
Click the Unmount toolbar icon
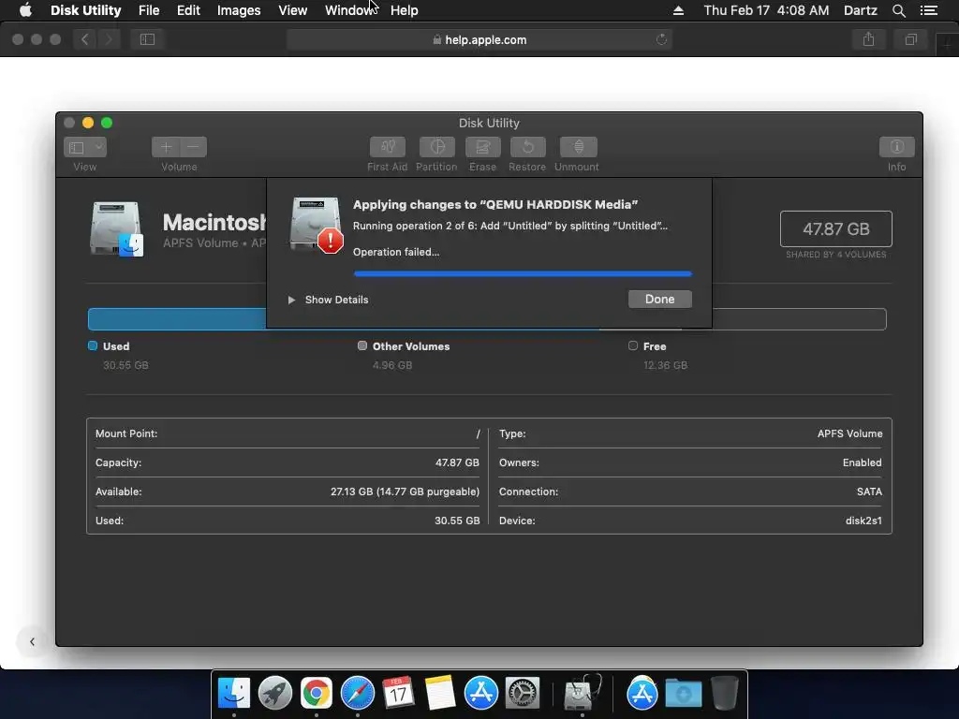coord(578,147)
